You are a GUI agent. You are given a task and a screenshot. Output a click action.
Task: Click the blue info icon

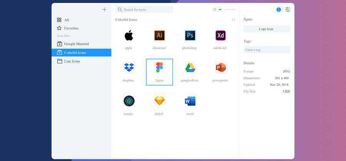click(x=279, y=10)
